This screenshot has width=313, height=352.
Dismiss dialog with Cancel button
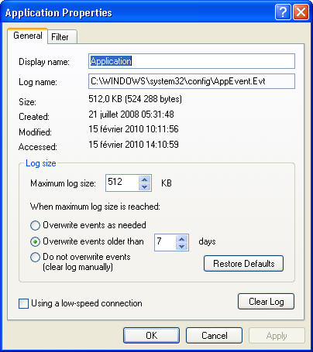pos(214,335)
